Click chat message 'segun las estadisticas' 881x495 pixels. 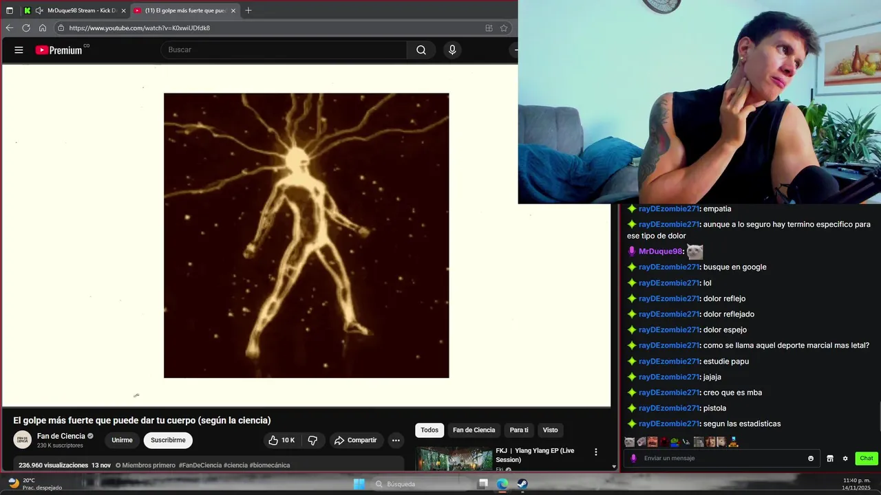click(x=741, y=424)
